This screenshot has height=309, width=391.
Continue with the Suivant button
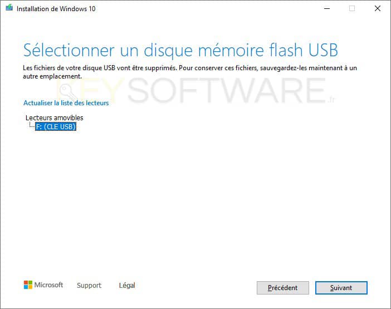(x=341, y=288)
